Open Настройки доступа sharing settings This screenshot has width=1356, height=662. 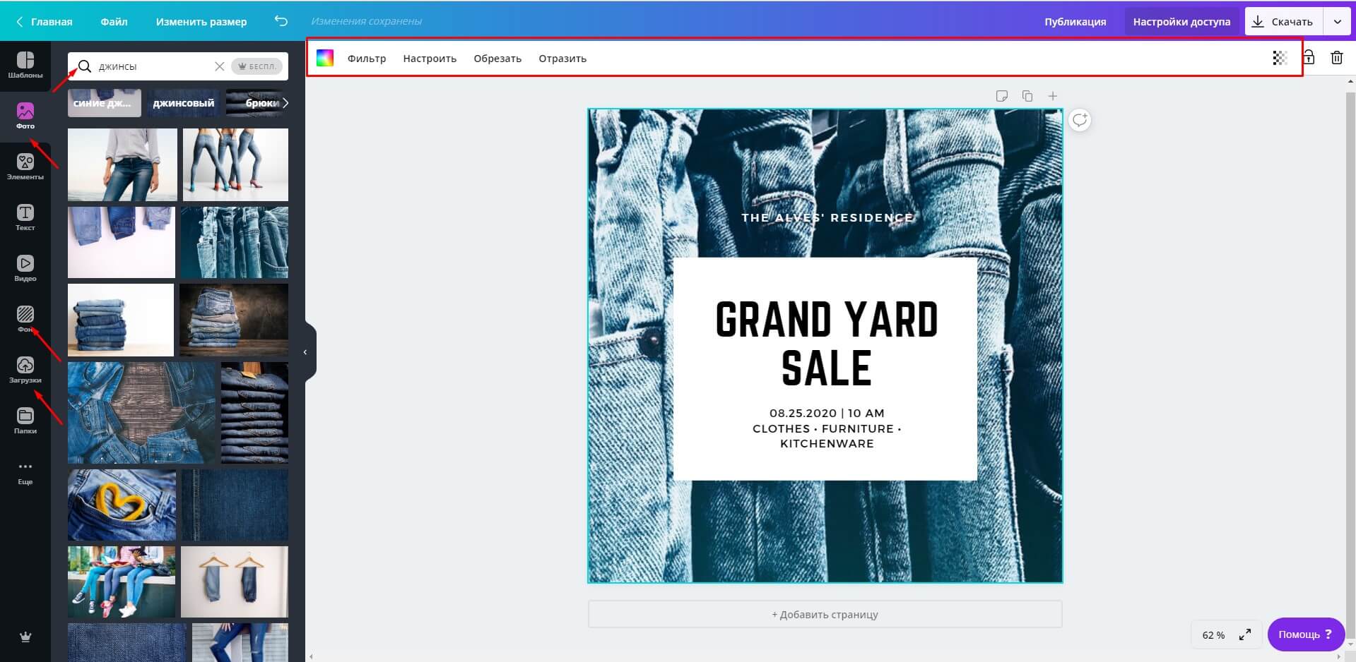pos(1181,22)
